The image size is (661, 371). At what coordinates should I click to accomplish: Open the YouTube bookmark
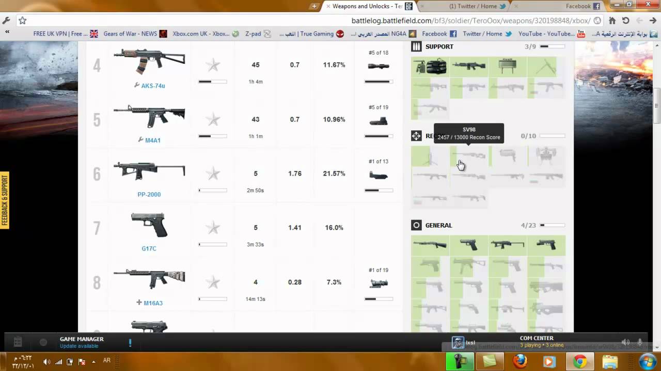tap(552, 33)
